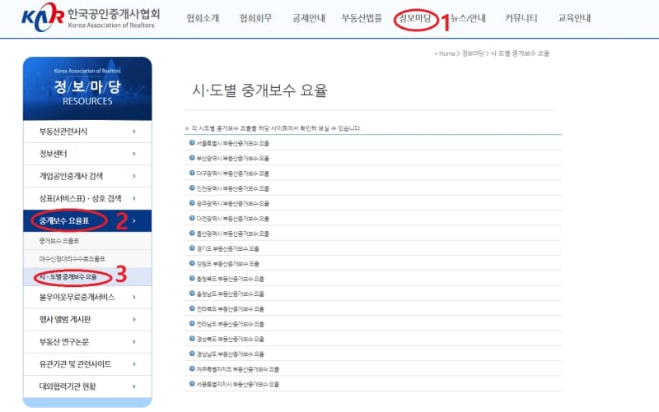Click the bullet icon beside 충청북도
This screenshot has height=412, width=659.
tap(192, 279)
